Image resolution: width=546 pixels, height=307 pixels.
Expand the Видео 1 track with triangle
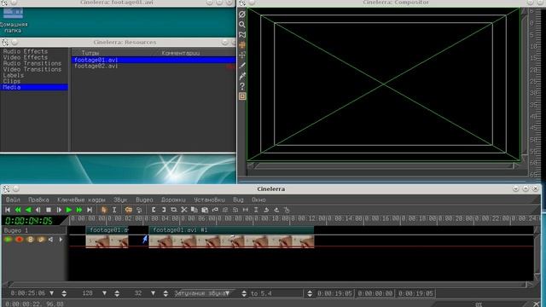click(x=61, y=240)
